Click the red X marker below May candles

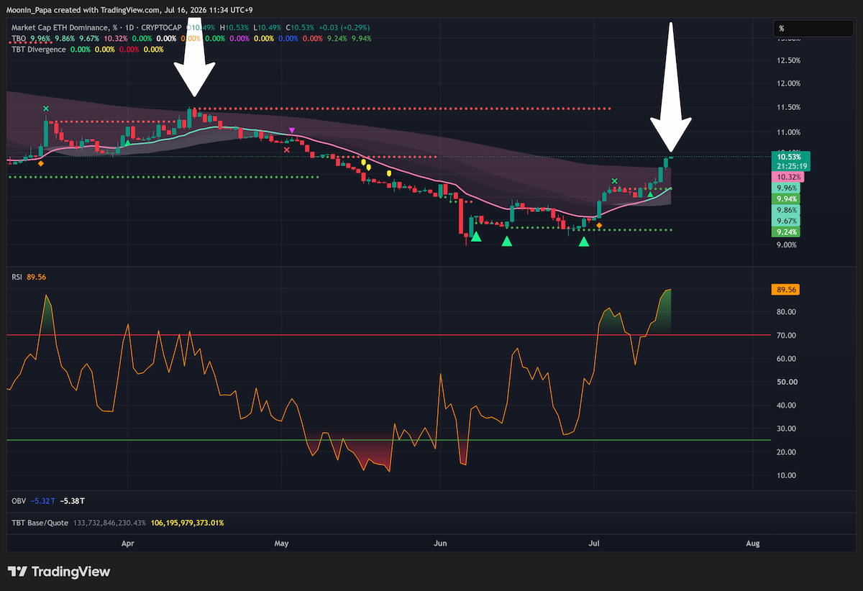[287, 150]
